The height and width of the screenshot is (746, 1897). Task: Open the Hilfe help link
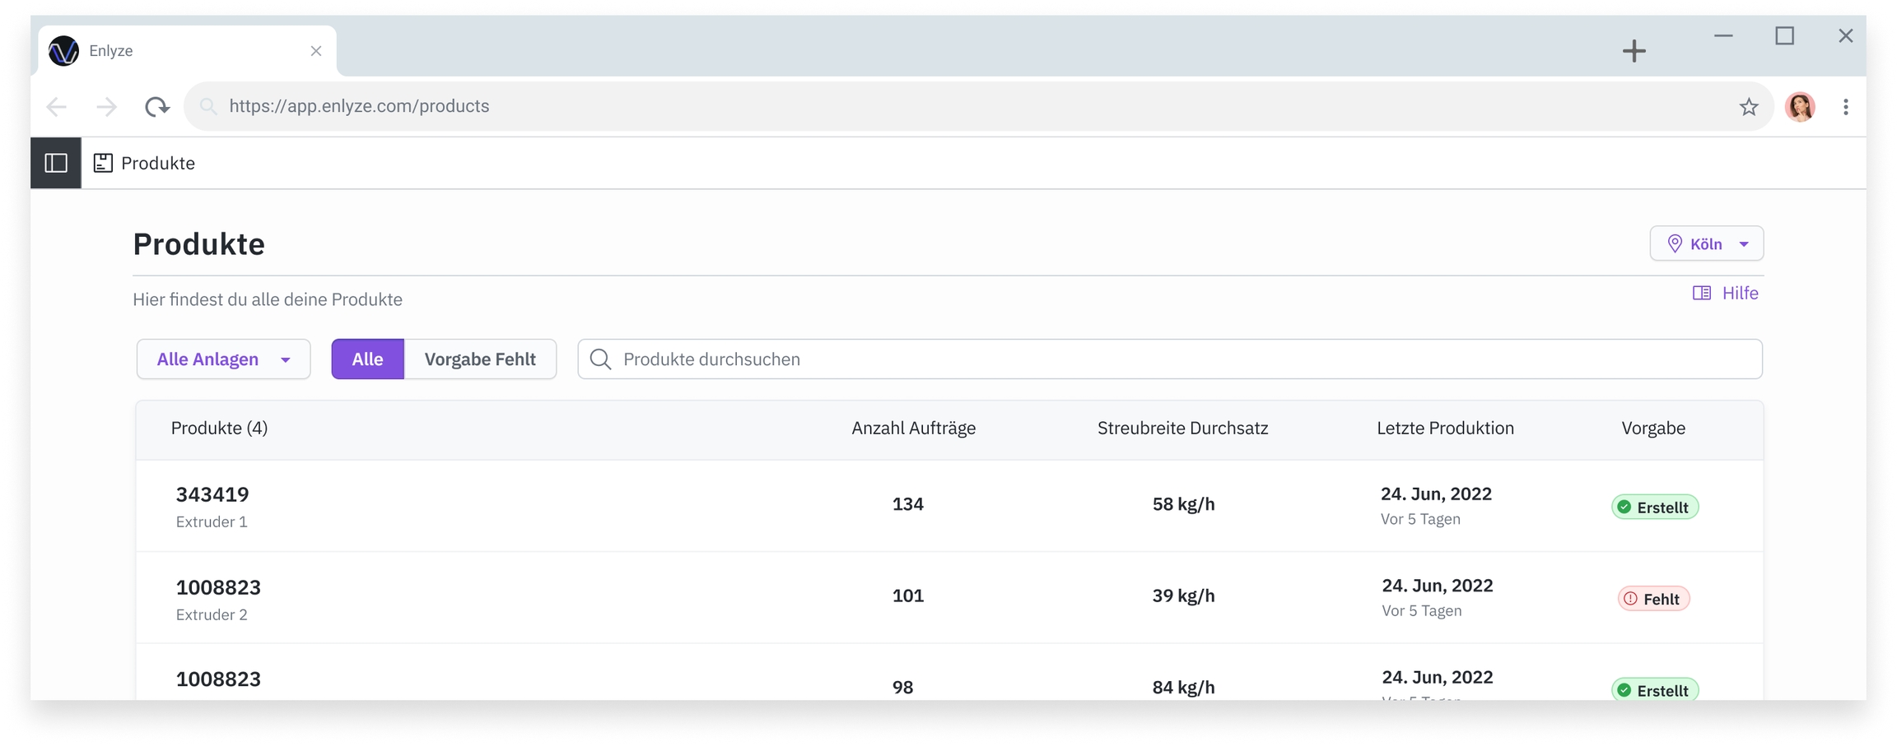[1726, 294]
